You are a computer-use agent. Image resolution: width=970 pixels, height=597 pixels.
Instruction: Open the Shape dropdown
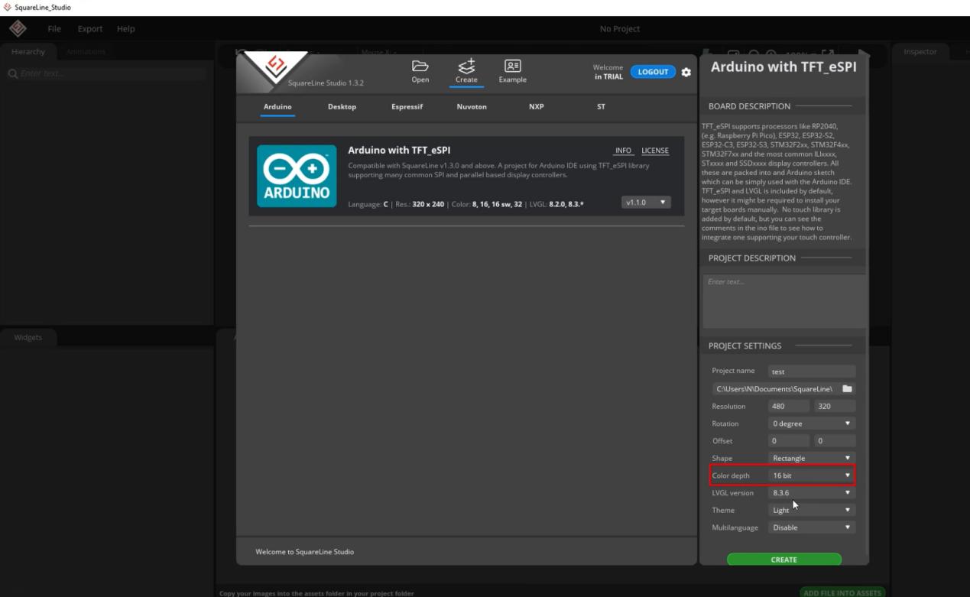(x=812, y=458)
